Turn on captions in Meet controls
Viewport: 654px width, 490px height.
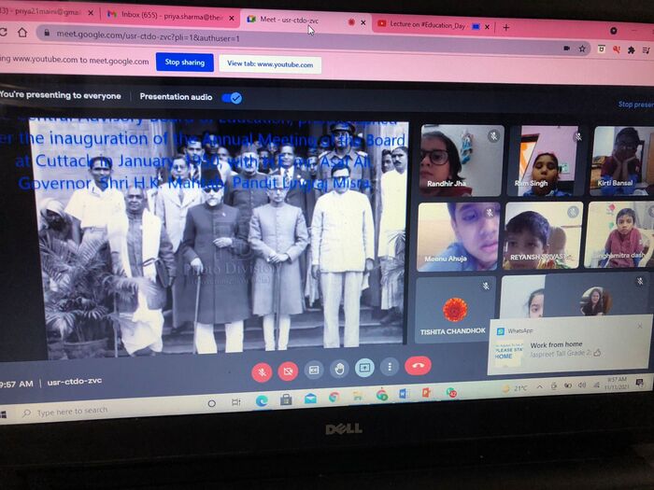(x=314, y=370)
